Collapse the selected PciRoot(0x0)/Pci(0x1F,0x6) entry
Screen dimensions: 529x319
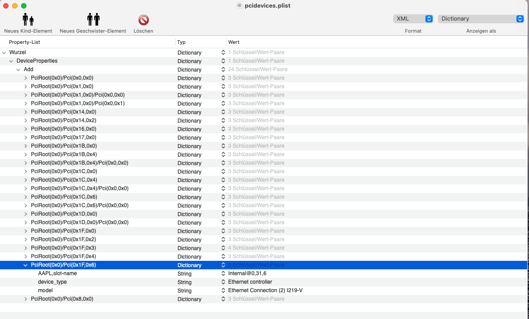[x=26, y=265]
